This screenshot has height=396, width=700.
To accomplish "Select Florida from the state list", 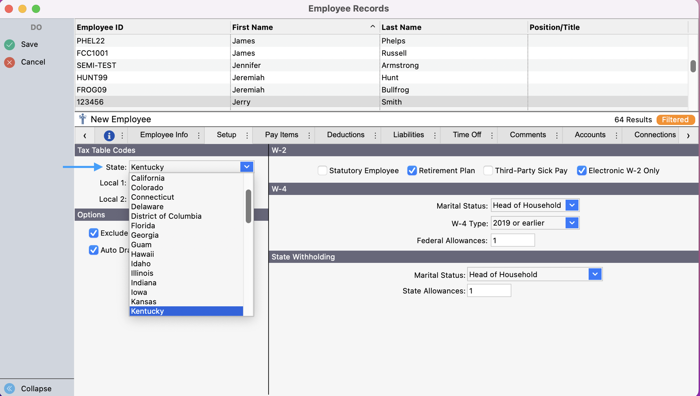I will [x=143, y=226].
